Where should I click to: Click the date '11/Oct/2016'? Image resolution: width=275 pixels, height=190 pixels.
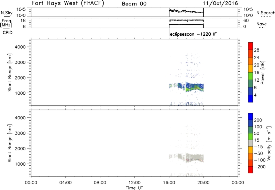[220, 3]
